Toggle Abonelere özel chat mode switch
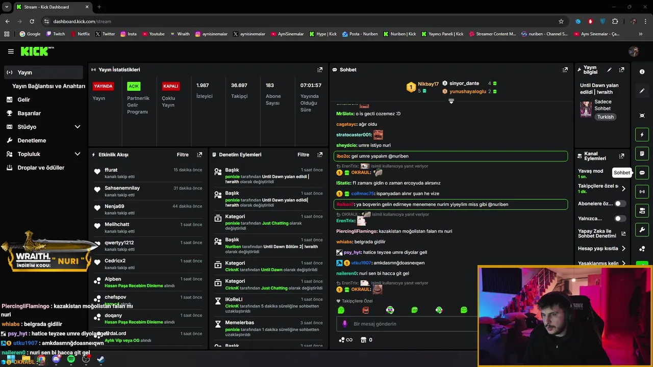Image resolution: width=653 pixels, height=367 pixels. click(620, 203)
